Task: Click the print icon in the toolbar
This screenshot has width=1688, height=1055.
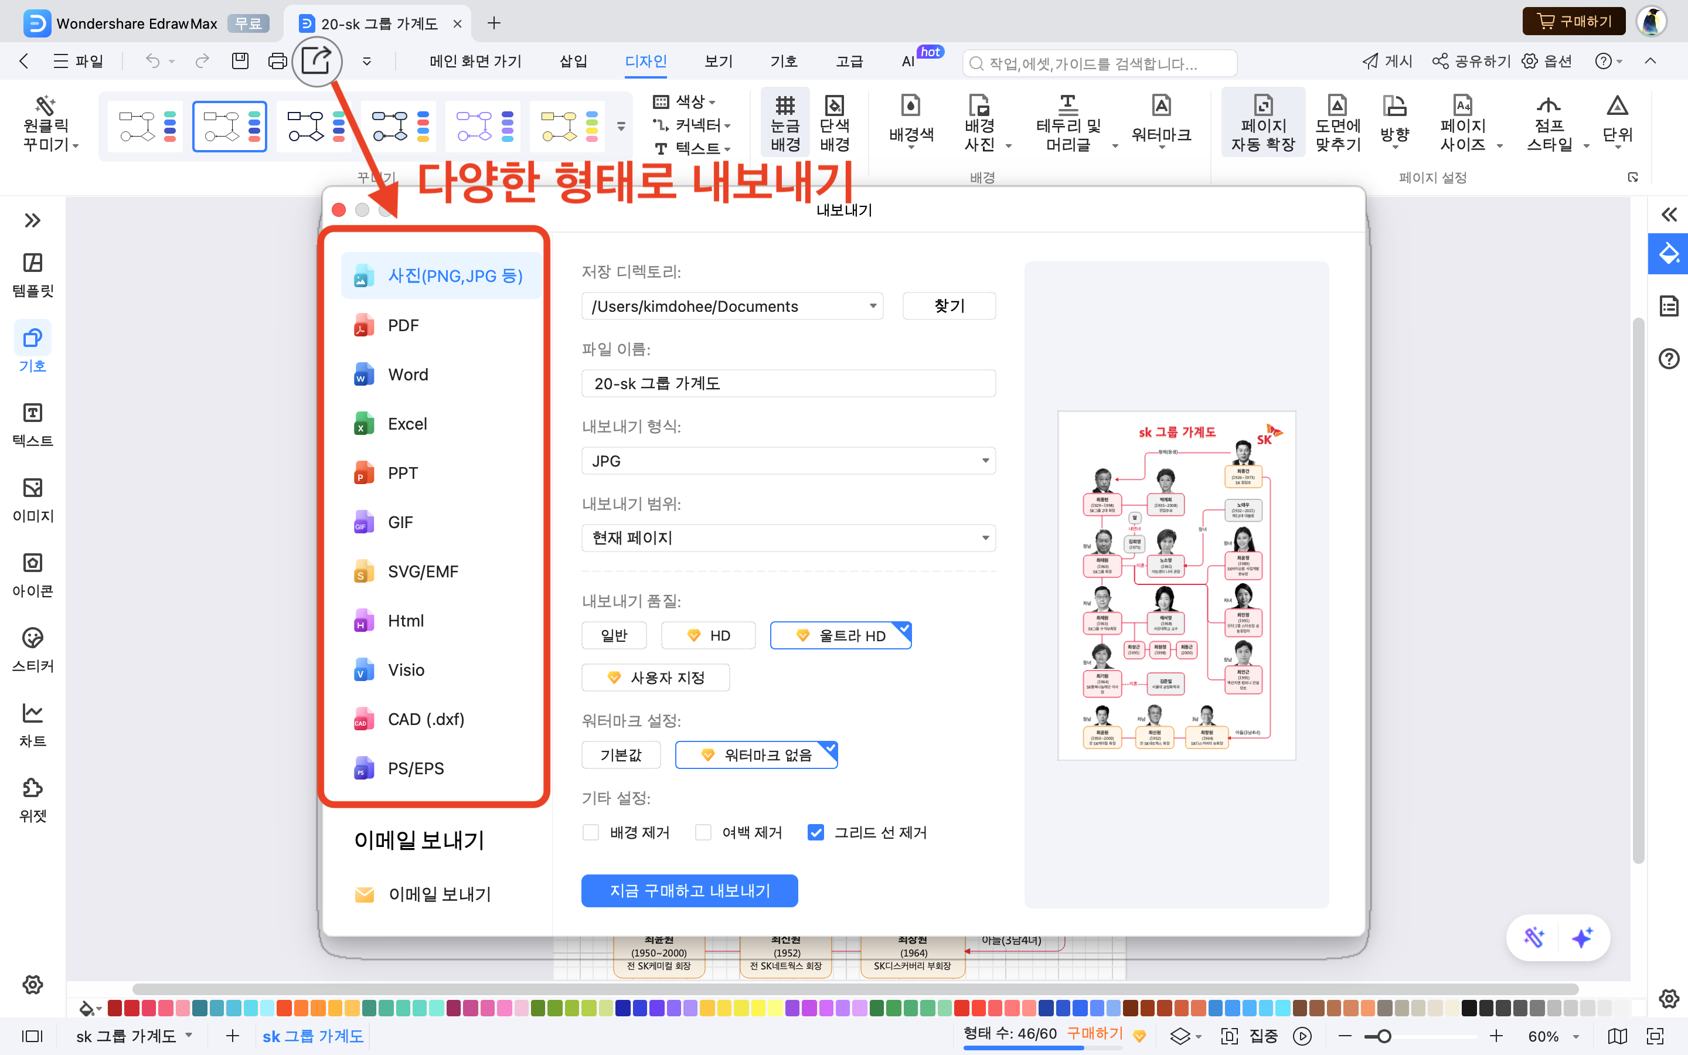Action: click(x=277, y=62)
